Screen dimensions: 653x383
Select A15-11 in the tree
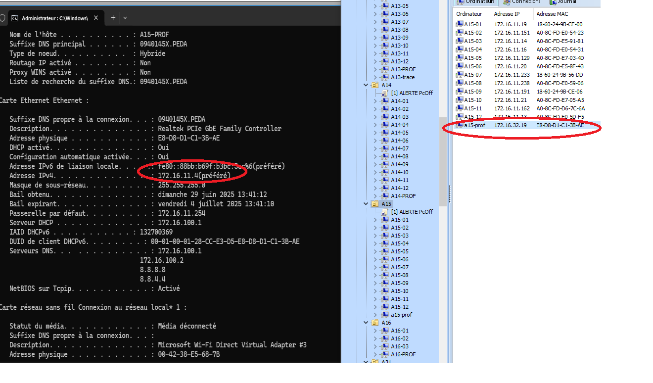pyautogui.click(x=400, y=299)
